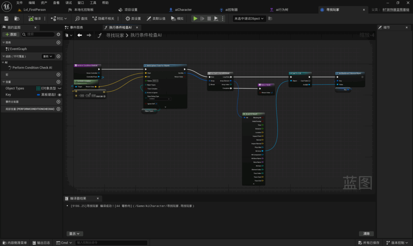Toggle Key variable visibility eye

[x=60, y=95]
